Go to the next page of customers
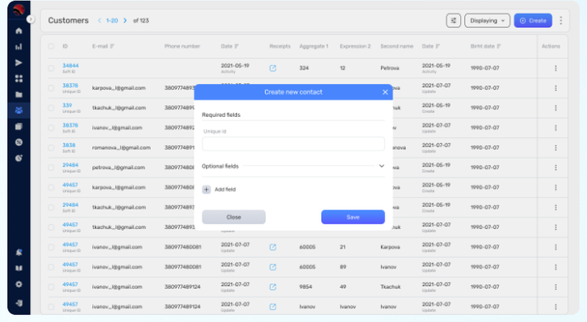587x322 pixels. (x=125, y=21)
